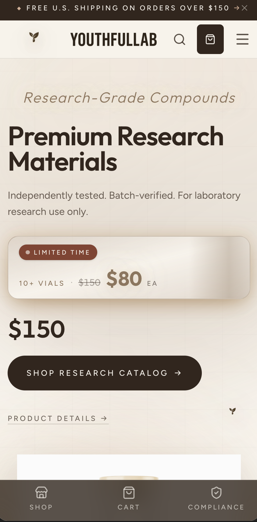
Task: Click the leaf logo icon in header
Action: point(34,38)
